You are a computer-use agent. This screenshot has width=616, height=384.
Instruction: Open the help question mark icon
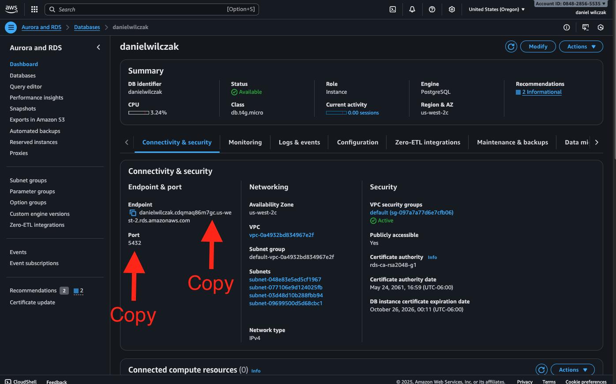(432, 9)
